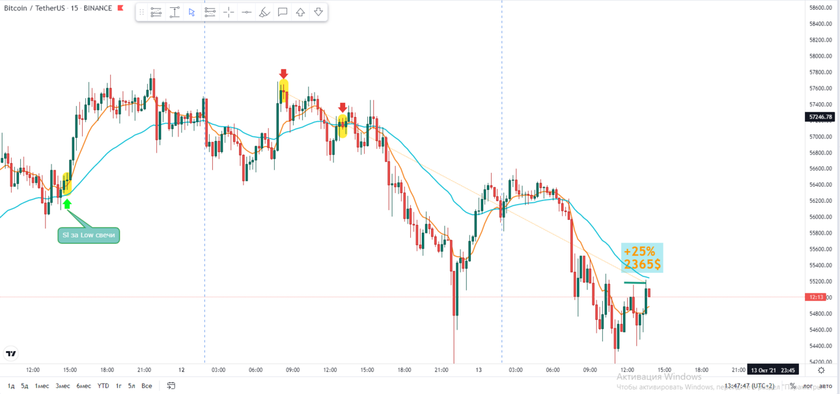Select the long position drawing tool
The image size is (840, 394).
click(x=156, y=12)
